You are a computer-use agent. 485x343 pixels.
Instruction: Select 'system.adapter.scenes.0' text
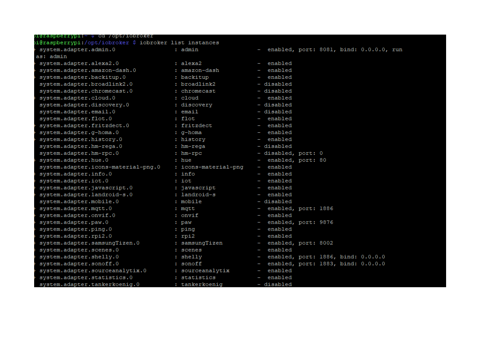79,250
